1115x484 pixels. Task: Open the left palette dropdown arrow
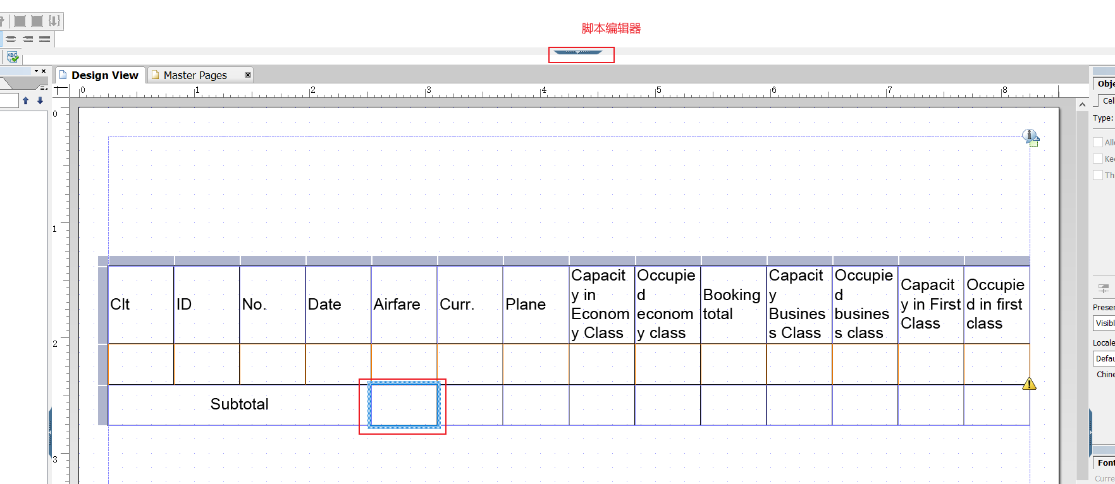click(36, 71)
